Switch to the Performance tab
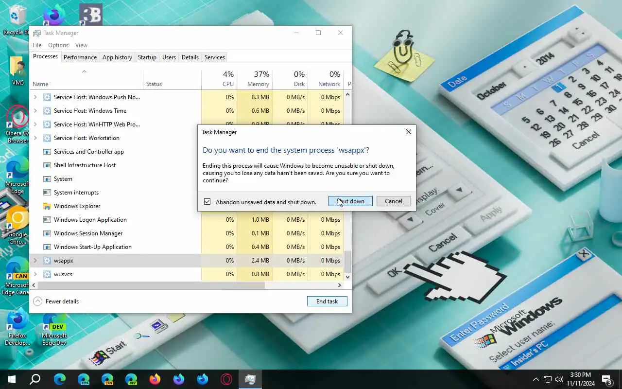Image resolution: width=622 pixels, height=389 pixels. (80, 57)
